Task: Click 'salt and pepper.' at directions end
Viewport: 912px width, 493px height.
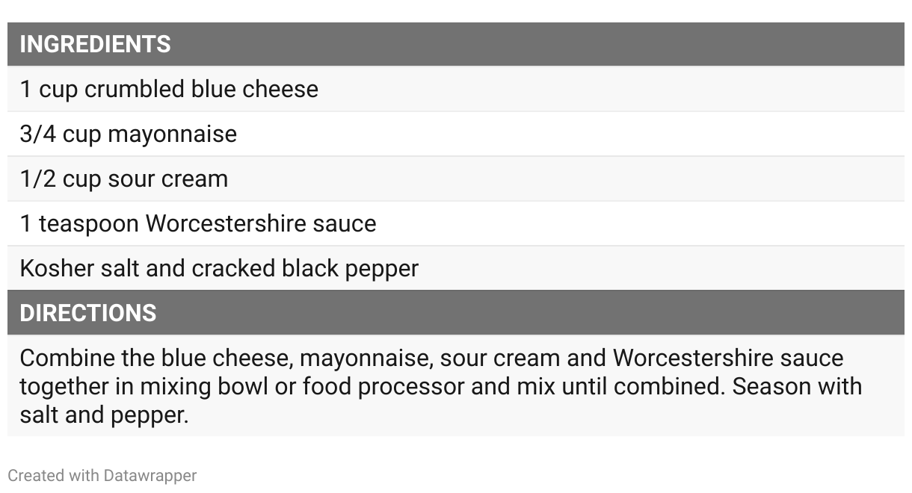Action: click(x=104, y=415)
